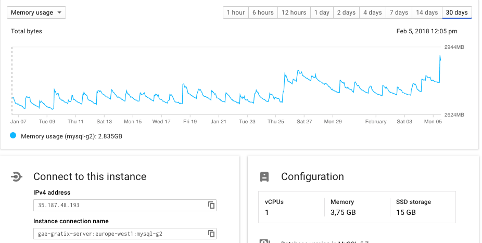The height and width of the screenshot is (243, 482).
Task: Select the 7 days time range
Action: (399, 12)
